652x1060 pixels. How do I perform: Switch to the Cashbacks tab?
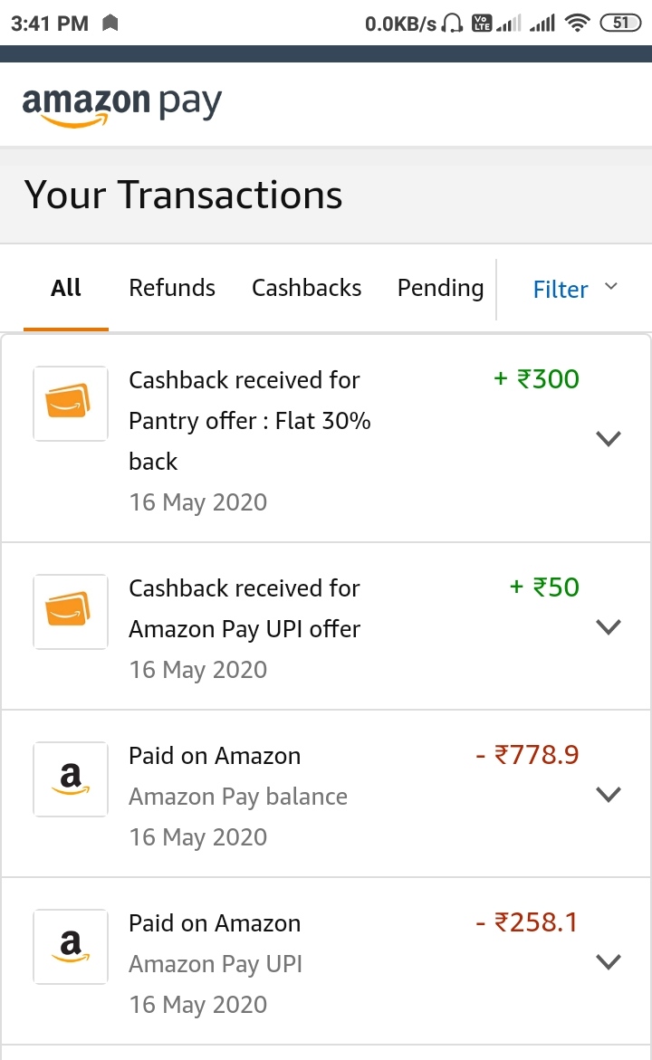(306, 288)
